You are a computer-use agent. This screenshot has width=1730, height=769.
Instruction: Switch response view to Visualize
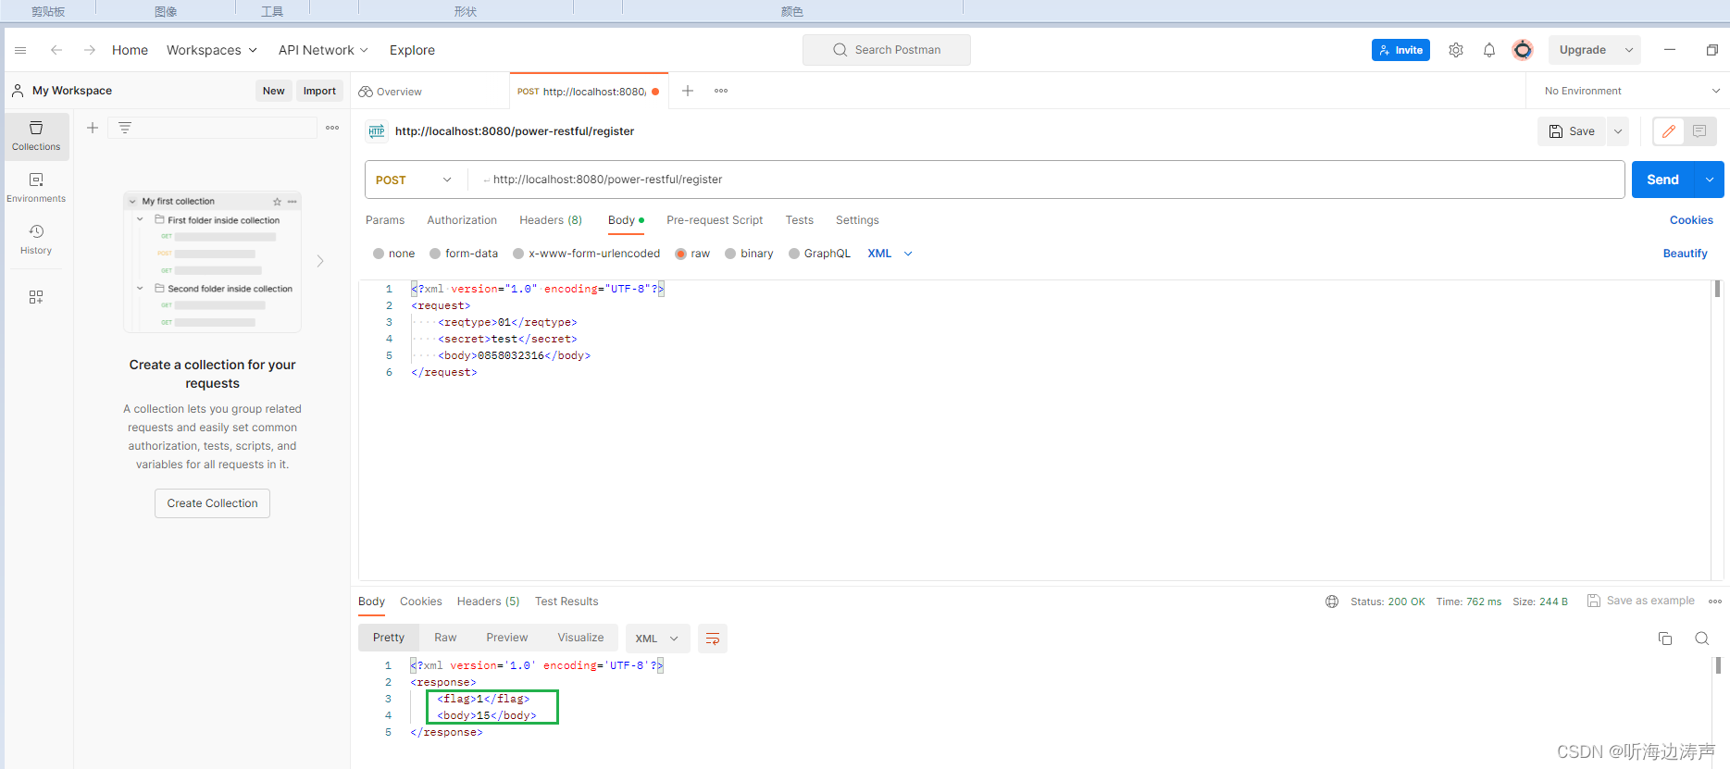580,638
